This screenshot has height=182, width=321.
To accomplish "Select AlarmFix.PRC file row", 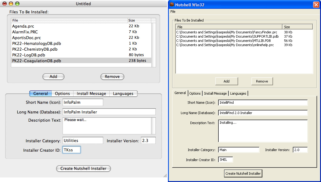I will [25, 32].
